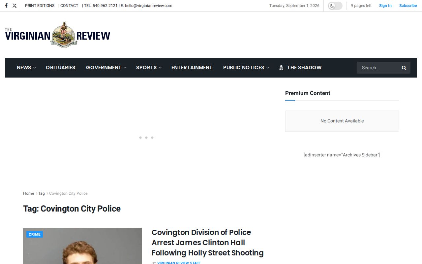This screenshot has height=264, width=422.
Task: Go to Home breadcrumb
Action: click(x=29, y=193)
